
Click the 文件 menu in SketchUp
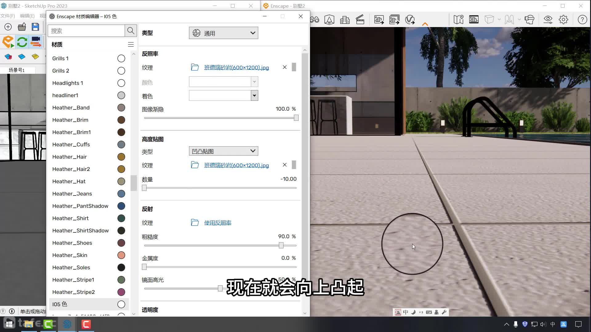coord(8,15)
